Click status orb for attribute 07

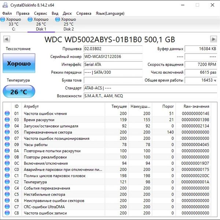7,138
